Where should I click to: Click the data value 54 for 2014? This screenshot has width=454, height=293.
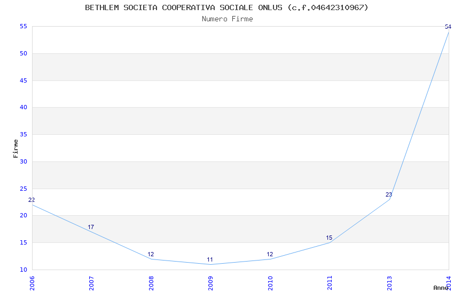coord(448,27)
